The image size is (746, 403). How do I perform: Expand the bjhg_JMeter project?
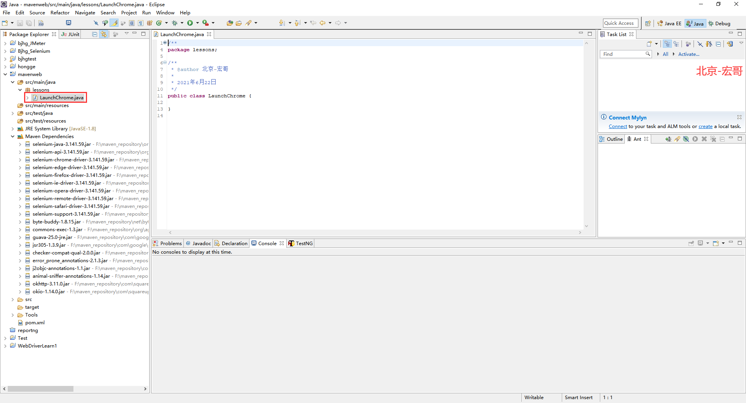(5, 43)
